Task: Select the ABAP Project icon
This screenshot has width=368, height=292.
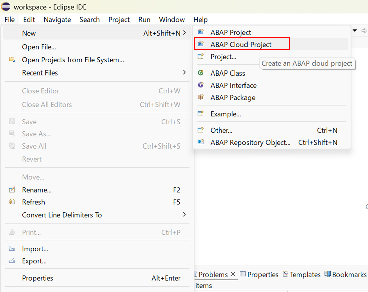Action: [x=201, y=32]
